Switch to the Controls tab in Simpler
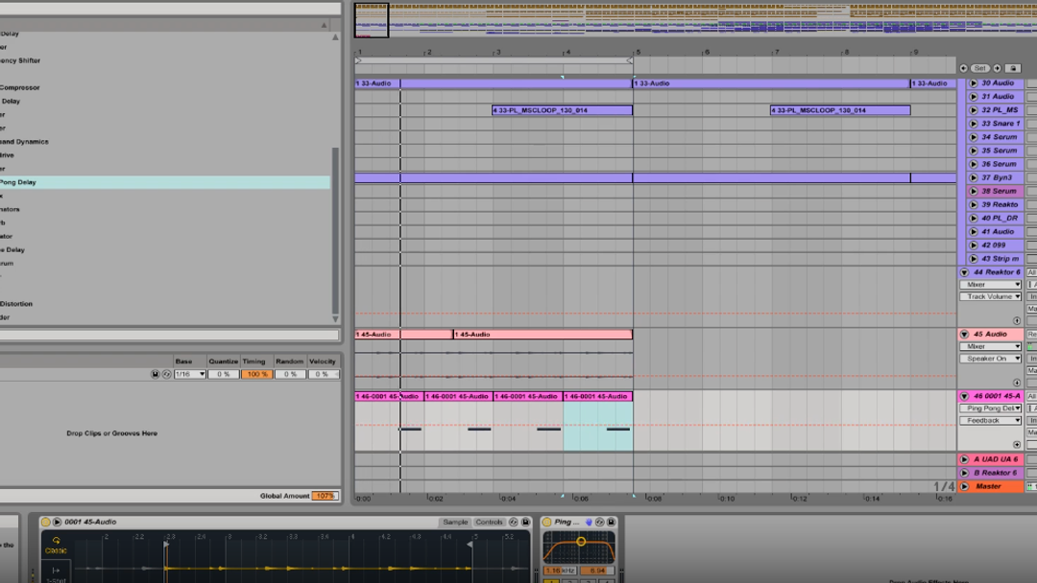1037x583 pixels. (490, 522)
